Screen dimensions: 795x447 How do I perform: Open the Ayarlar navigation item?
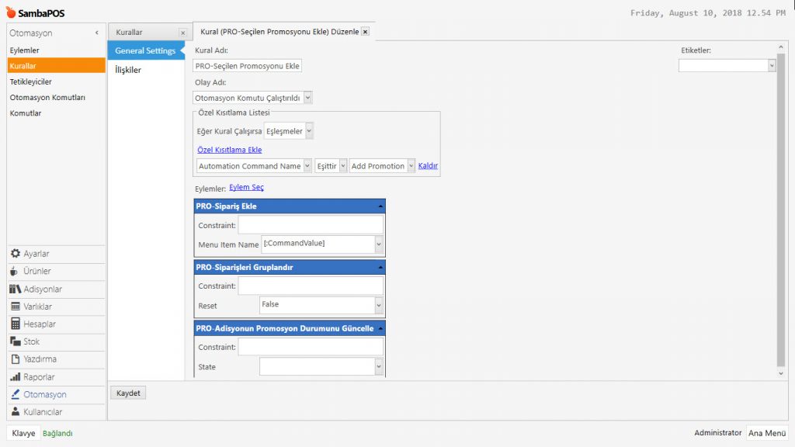(56, 254)
